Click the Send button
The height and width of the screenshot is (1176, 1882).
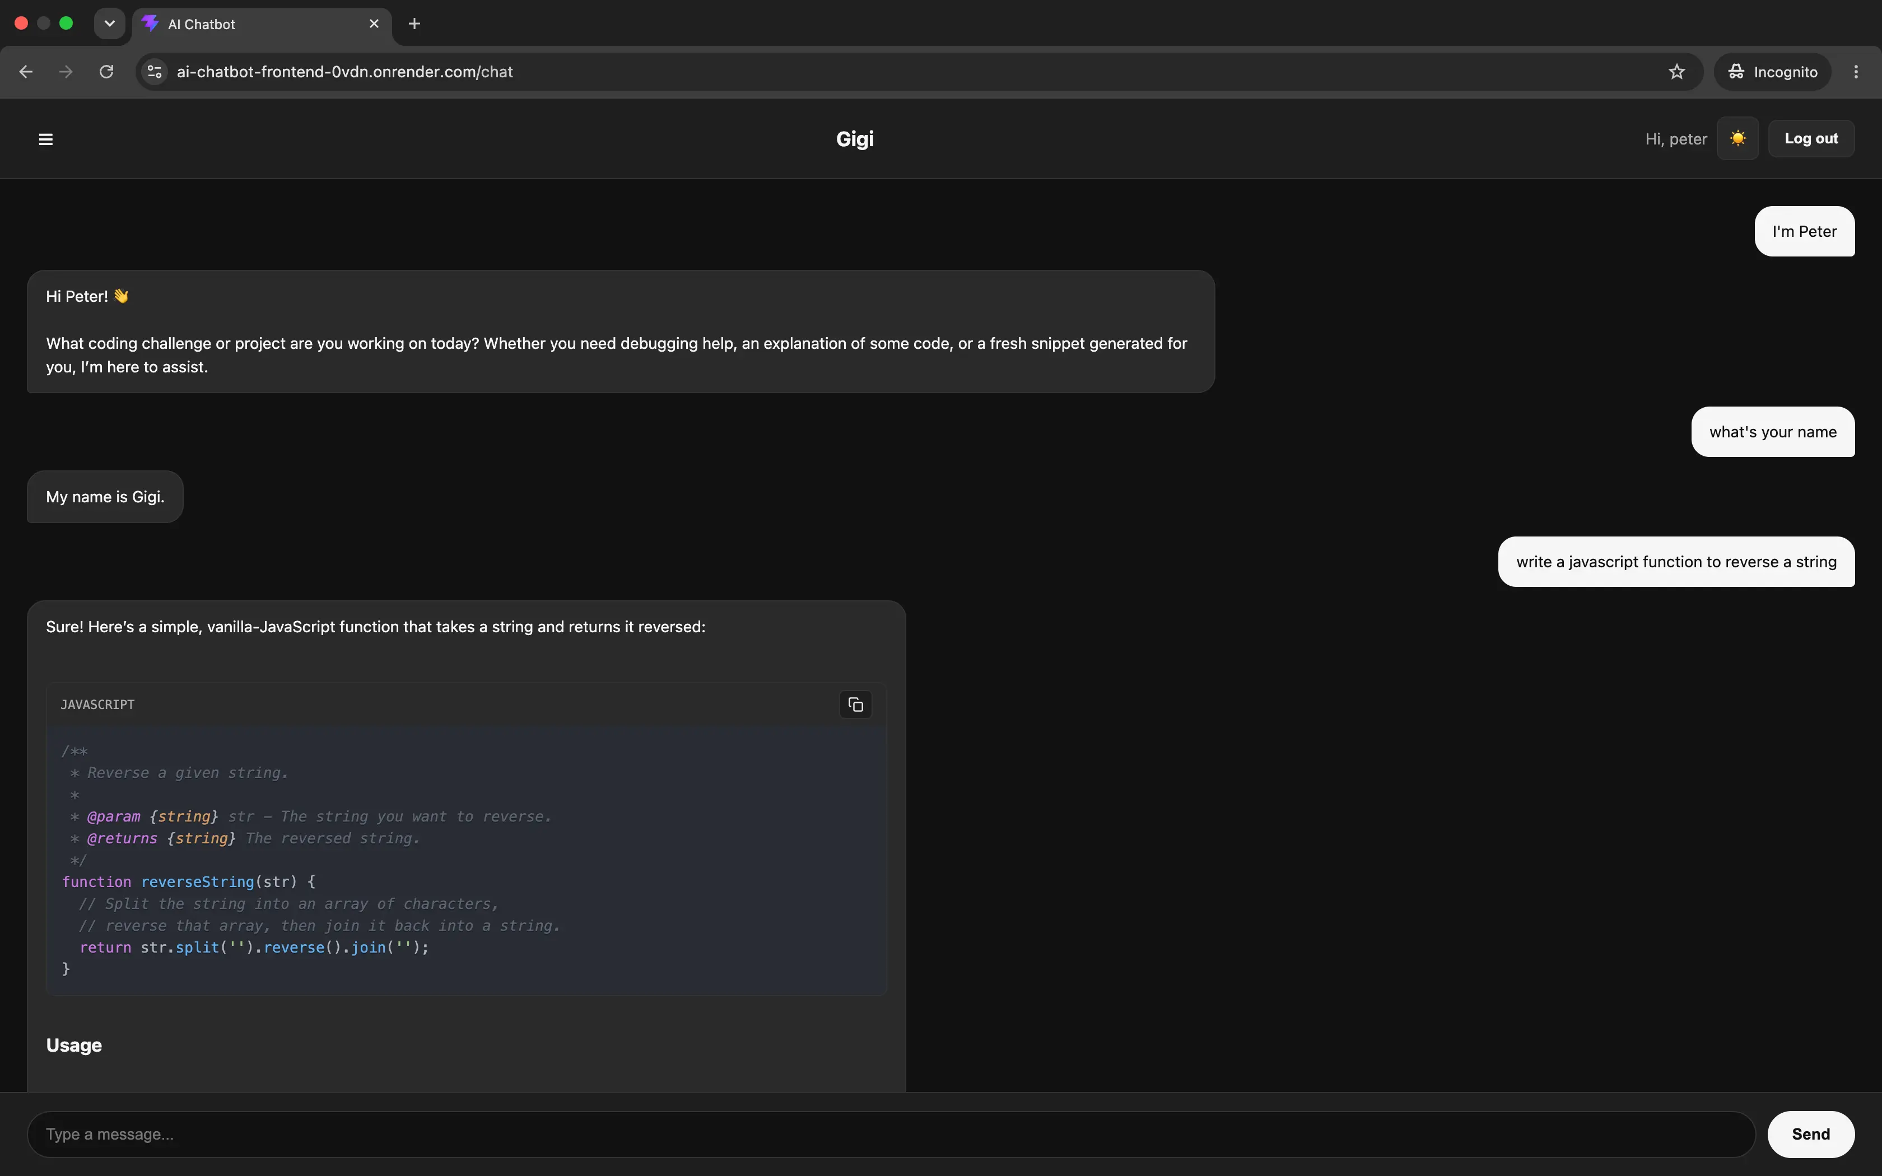tap(1810, 1134)
